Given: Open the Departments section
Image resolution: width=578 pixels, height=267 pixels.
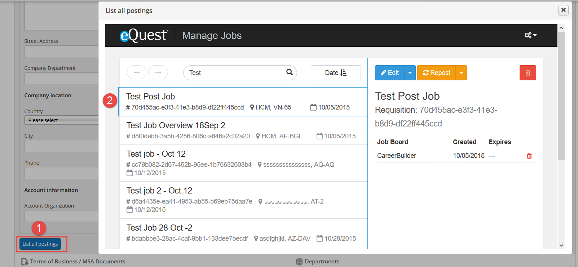Looking at the screenshot, I should 322,262.
